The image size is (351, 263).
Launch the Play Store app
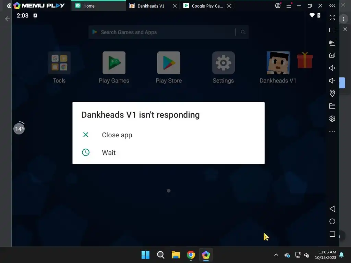coord(169,63)
